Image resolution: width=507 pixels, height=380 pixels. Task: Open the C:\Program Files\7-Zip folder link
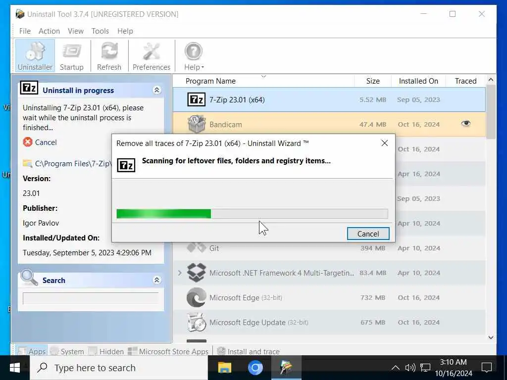(x=67, y=163)
